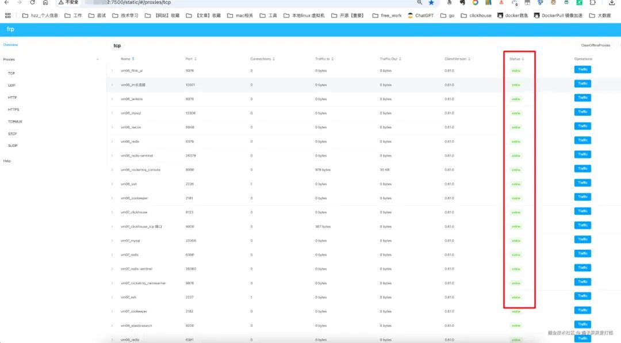Image resolution: width=621 pixels, height=343 pixels.
Task: Click the zoom magnifier icon in address bar
Action: (419, 2)
